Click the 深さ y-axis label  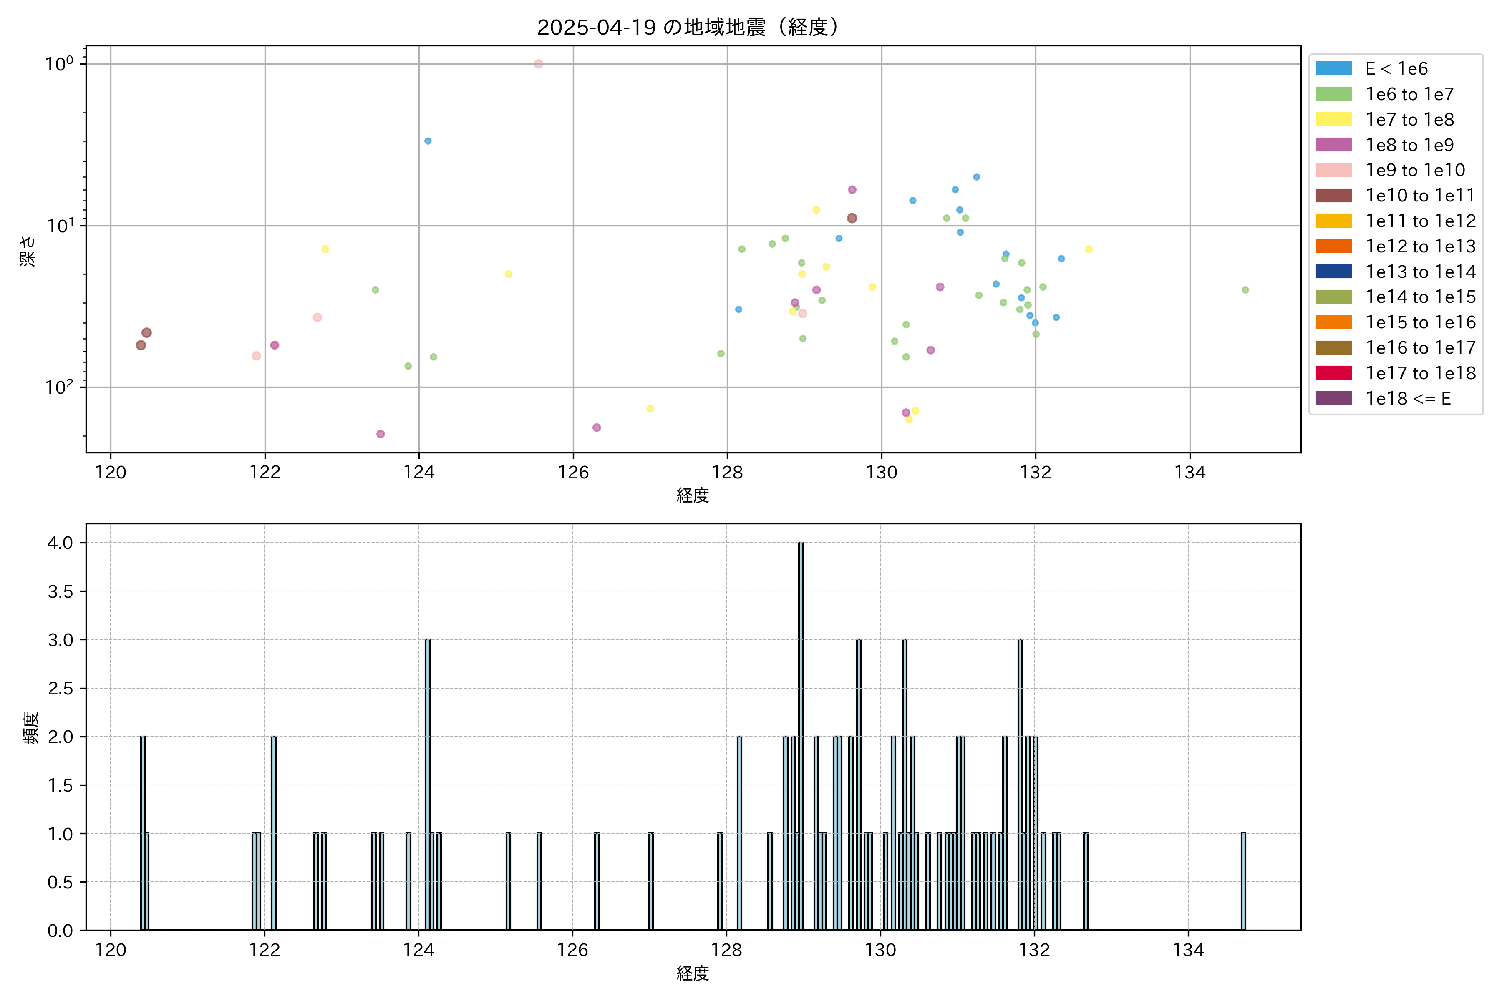point(28,251)
